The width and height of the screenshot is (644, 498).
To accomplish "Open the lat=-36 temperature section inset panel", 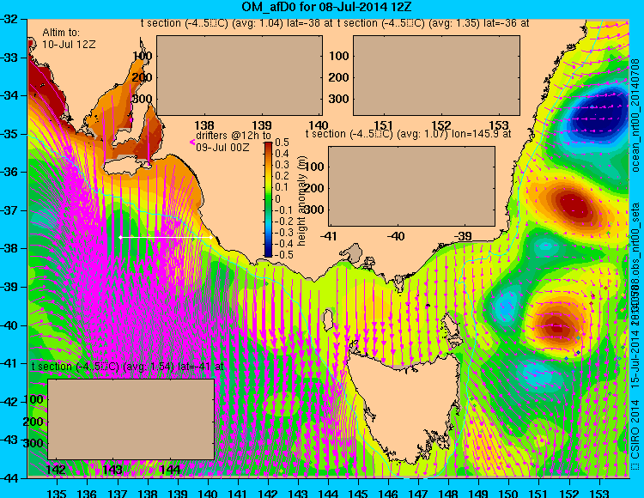I will pos(436,76).
